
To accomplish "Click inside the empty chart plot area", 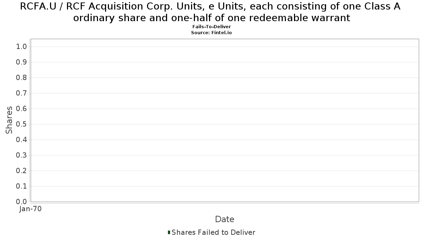I will (x=225, y=120).
